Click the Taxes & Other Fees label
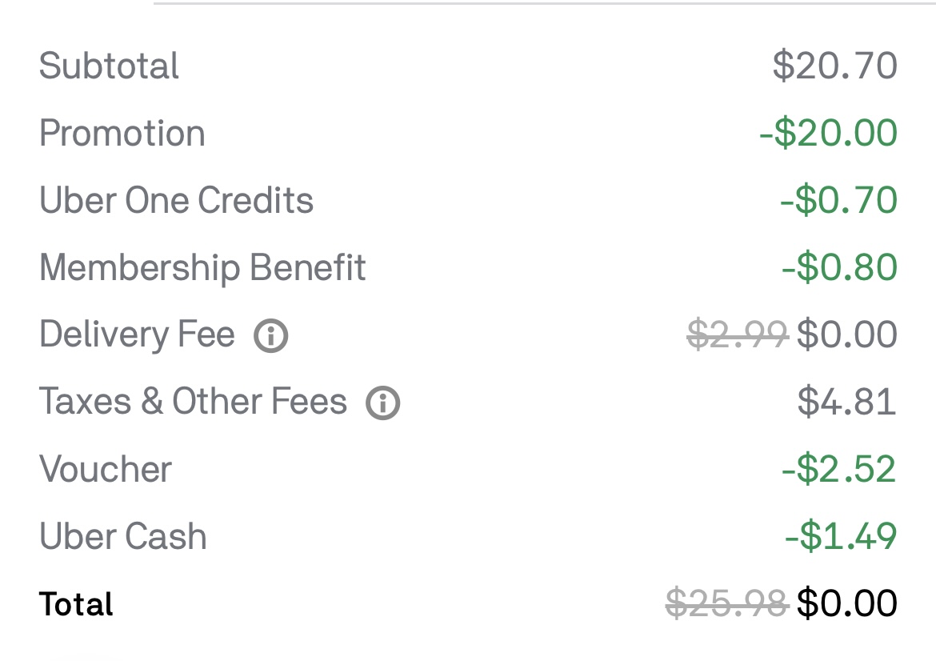Image resolution: width=936 pixels, height=661 pixels. [x=193, y=402]
